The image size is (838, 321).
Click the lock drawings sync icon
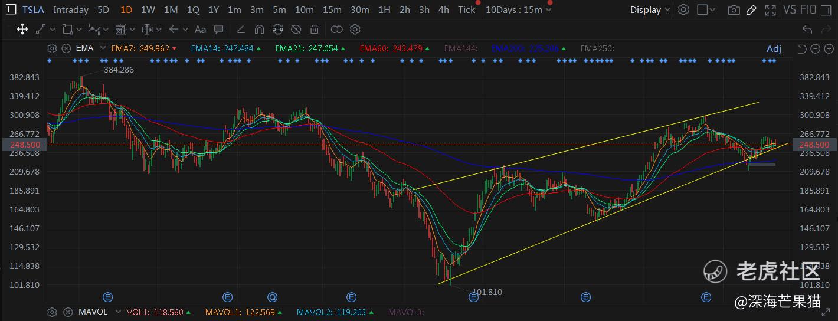[x=278, y=29]
